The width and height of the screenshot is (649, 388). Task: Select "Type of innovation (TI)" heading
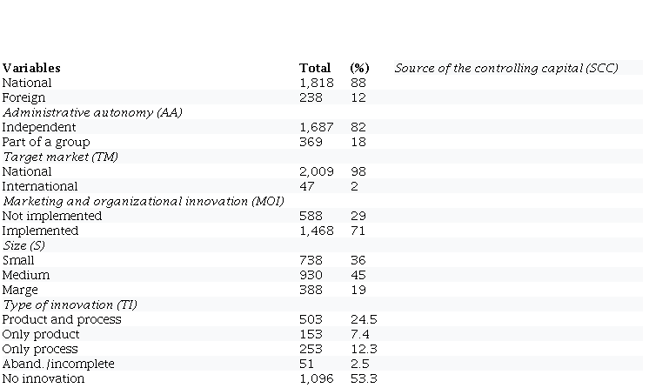point(70,304)
